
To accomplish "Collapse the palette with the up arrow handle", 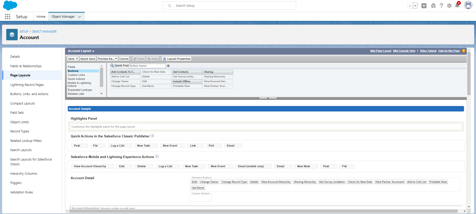I will coord(268,98).
